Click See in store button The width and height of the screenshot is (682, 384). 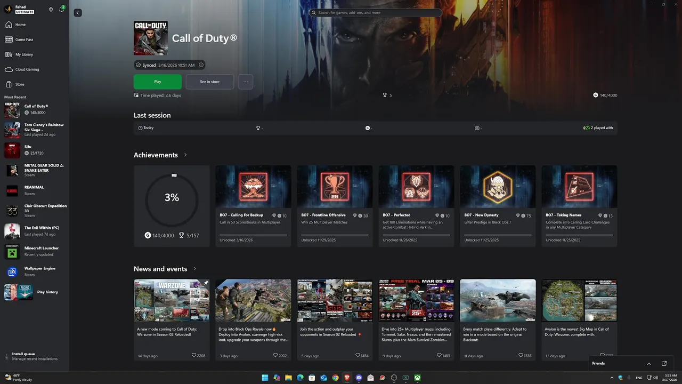tap(209, 82)
